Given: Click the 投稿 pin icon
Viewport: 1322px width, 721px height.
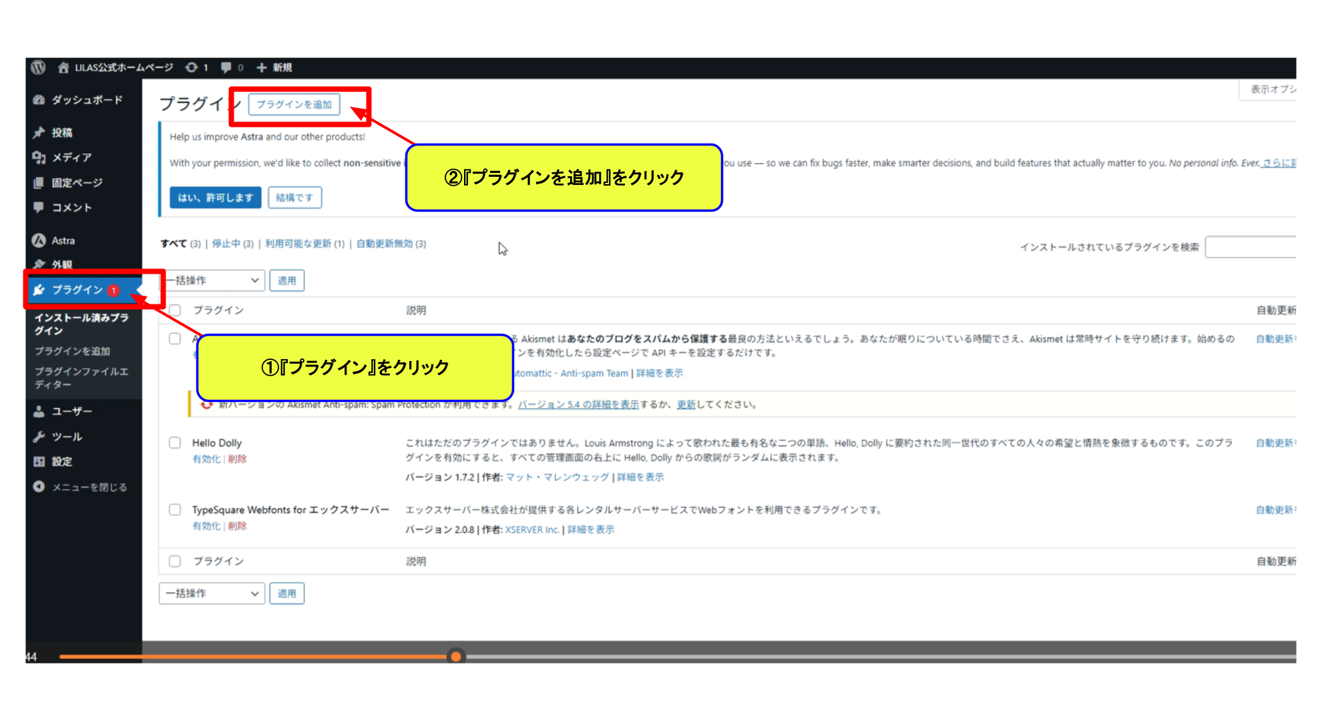Looking at the screenshot, I should click(39, 132).
